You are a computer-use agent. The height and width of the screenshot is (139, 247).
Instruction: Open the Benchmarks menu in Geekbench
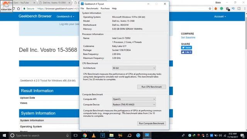92,8
